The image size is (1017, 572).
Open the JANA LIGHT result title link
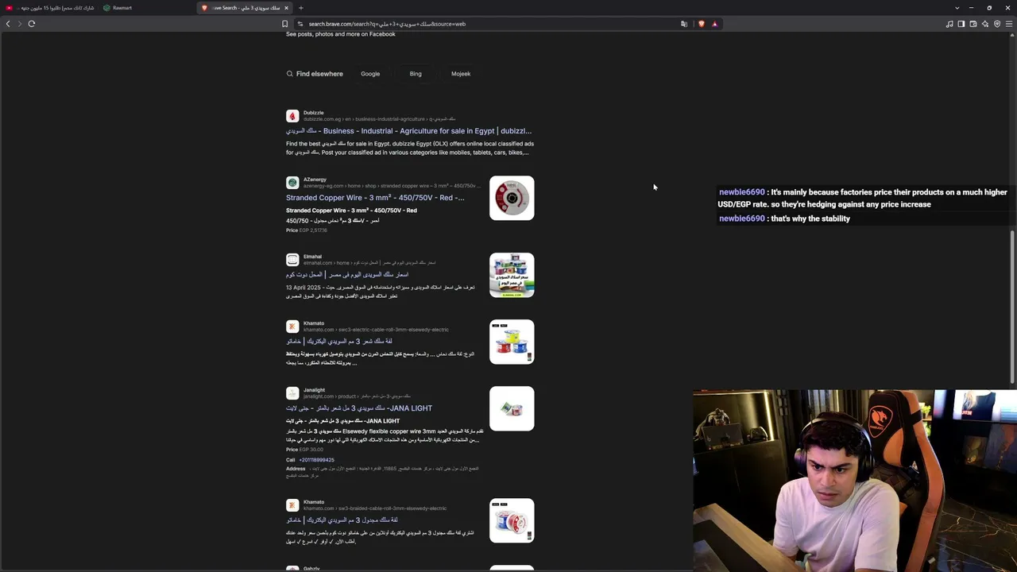point(359,408)
